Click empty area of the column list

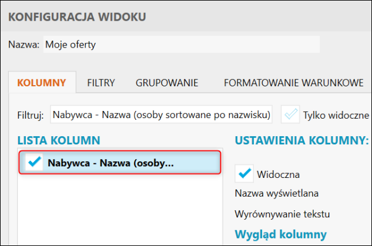[x=120, y=208]
